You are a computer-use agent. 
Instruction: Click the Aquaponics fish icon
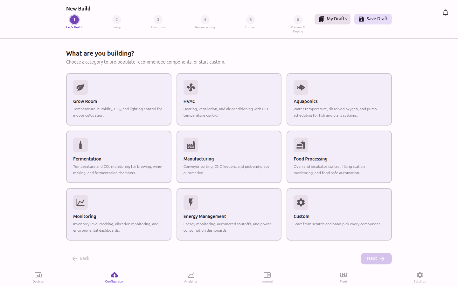click(x=301, y=87)
